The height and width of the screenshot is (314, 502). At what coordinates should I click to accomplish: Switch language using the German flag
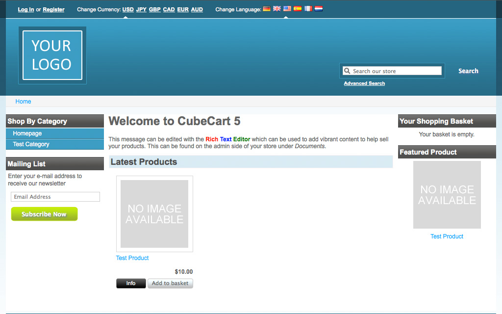pyautogui.click(x=267, y=9)
